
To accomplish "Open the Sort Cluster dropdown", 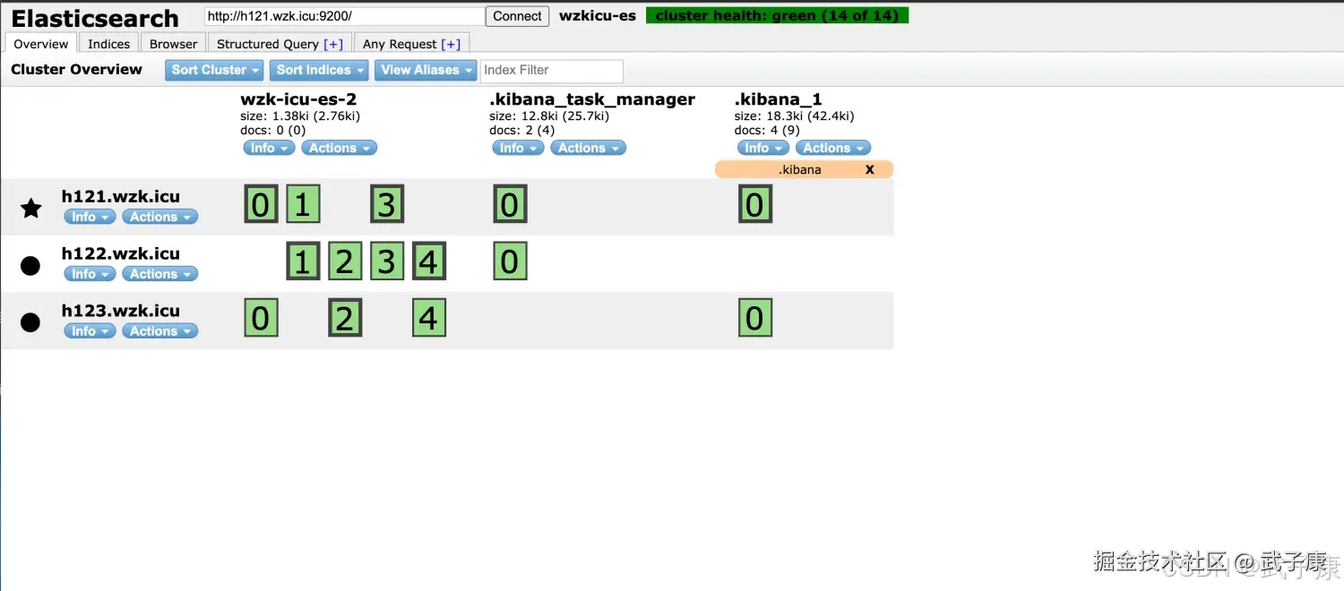I will [213, 70].
